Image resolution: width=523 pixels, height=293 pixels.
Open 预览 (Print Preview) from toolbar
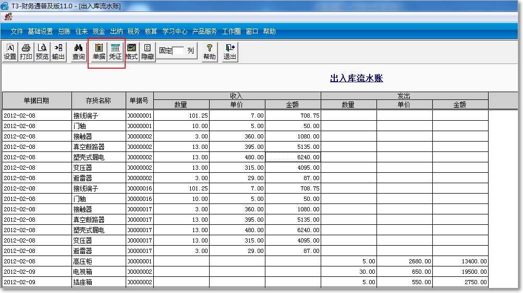point(42,52)
